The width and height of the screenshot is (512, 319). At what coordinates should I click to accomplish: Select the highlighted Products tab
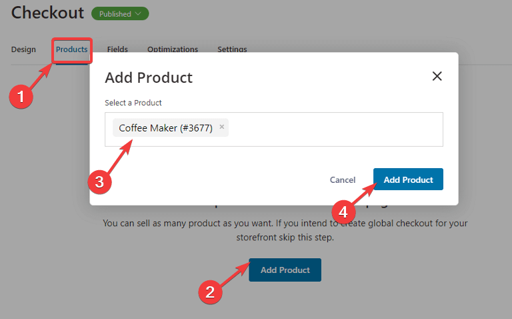(71, 49)
